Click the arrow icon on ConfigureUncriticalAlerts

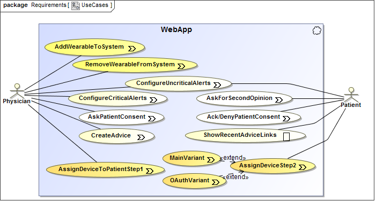[x=217, y=85]
